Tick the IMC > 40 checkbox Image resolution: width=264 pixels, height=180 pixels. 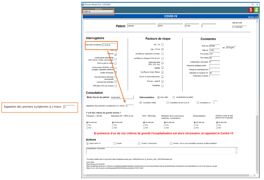(163, 45)
